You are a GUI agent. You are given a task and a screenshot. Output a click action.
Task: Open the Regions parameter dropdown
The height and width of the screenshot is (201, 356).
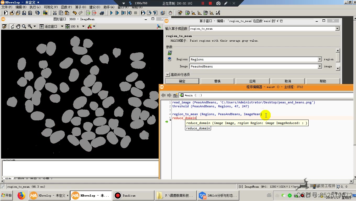pos(320,59)
